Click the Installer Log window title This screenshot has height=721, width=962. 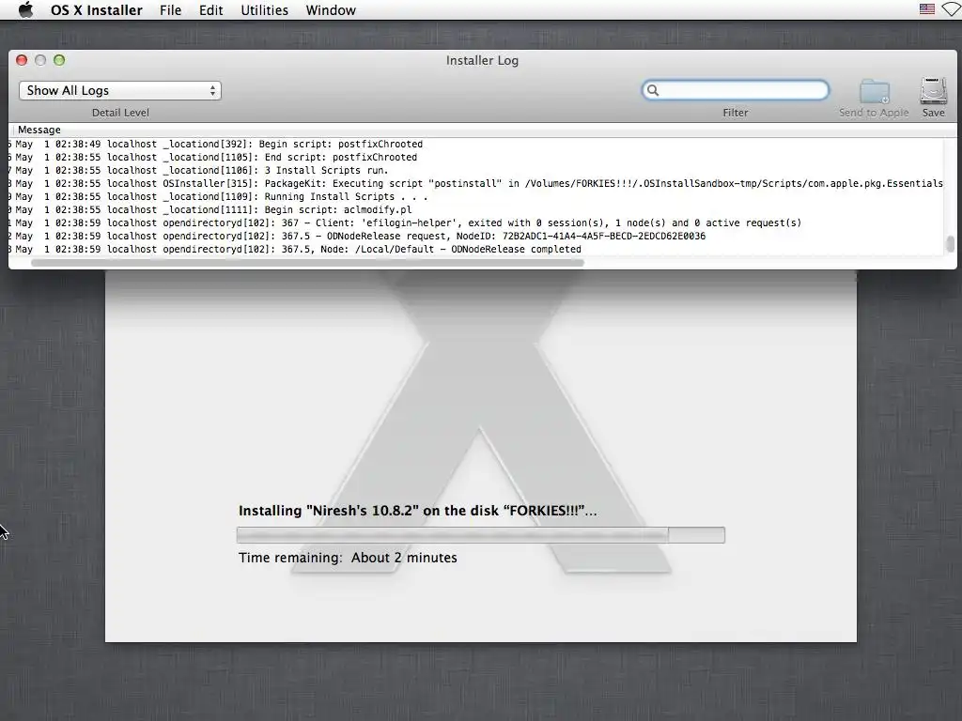482,60
